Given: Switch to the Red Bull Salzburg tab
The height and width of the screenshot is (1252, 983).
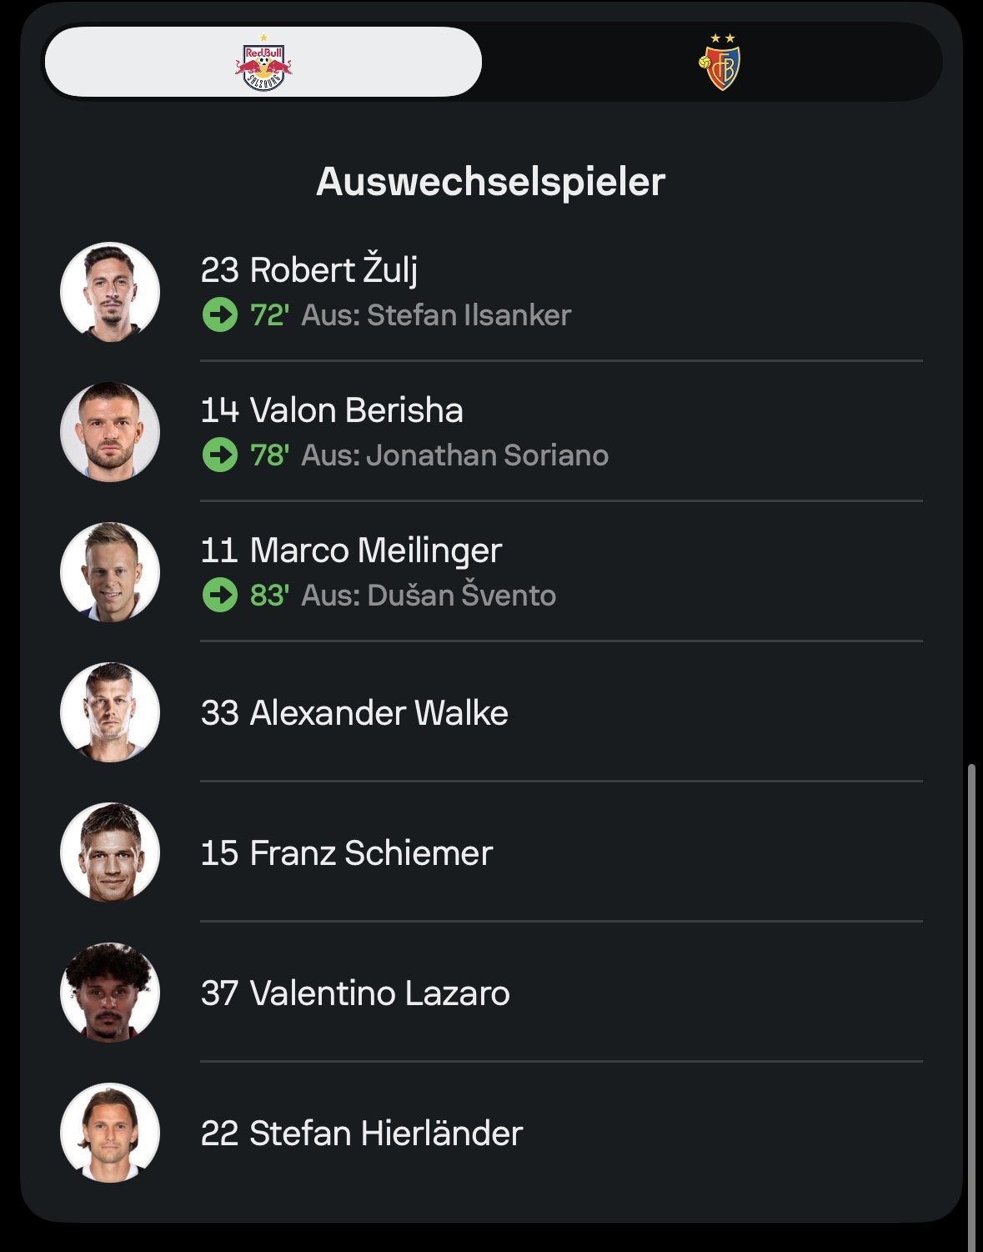Looking at the screenshot, I should pos(263,63).
